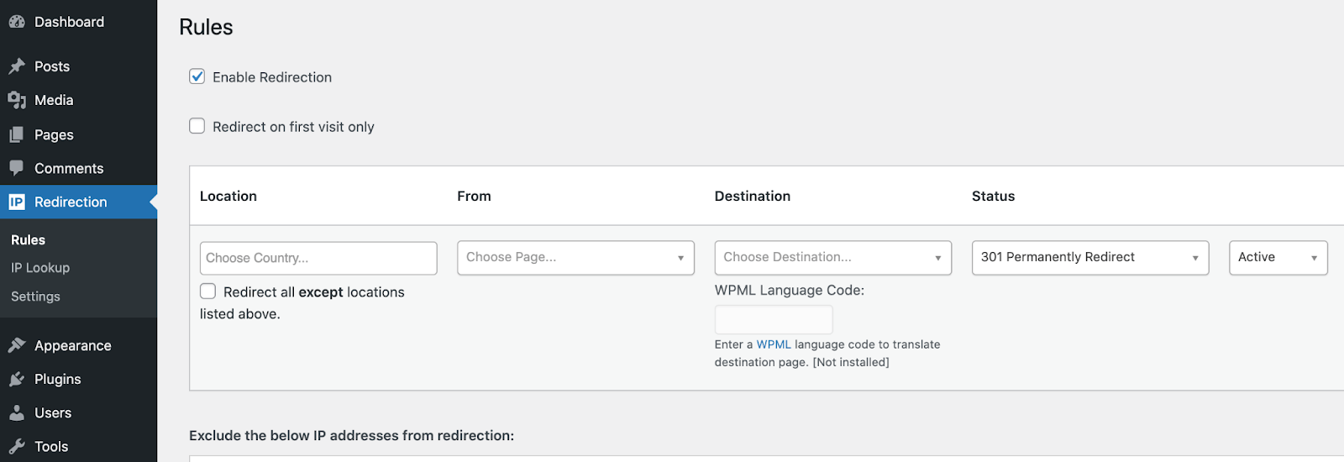
Task: Click the Comments speech bubble icon
Action: (x=17, y=168)
